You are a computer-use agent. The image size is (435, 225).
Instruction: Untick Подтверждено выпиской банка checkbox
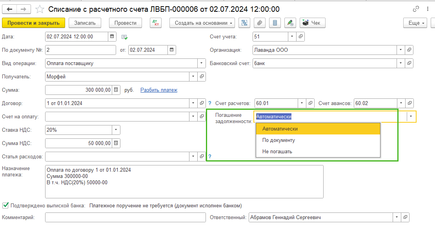5,205
